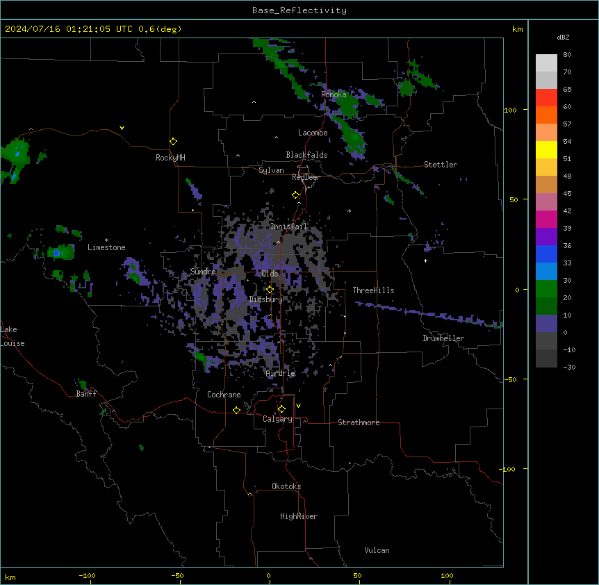
Task: Pick the light gray 70-80 dBZ legend swatch
Action: (x=546, y=63)
